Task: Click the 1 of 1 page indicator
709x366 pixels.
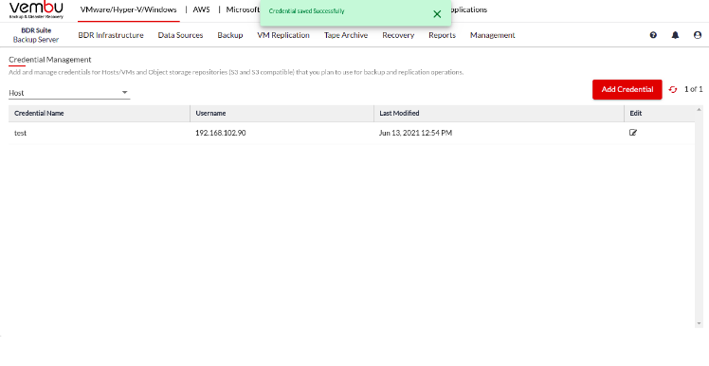Action: [x=693, y=89]
